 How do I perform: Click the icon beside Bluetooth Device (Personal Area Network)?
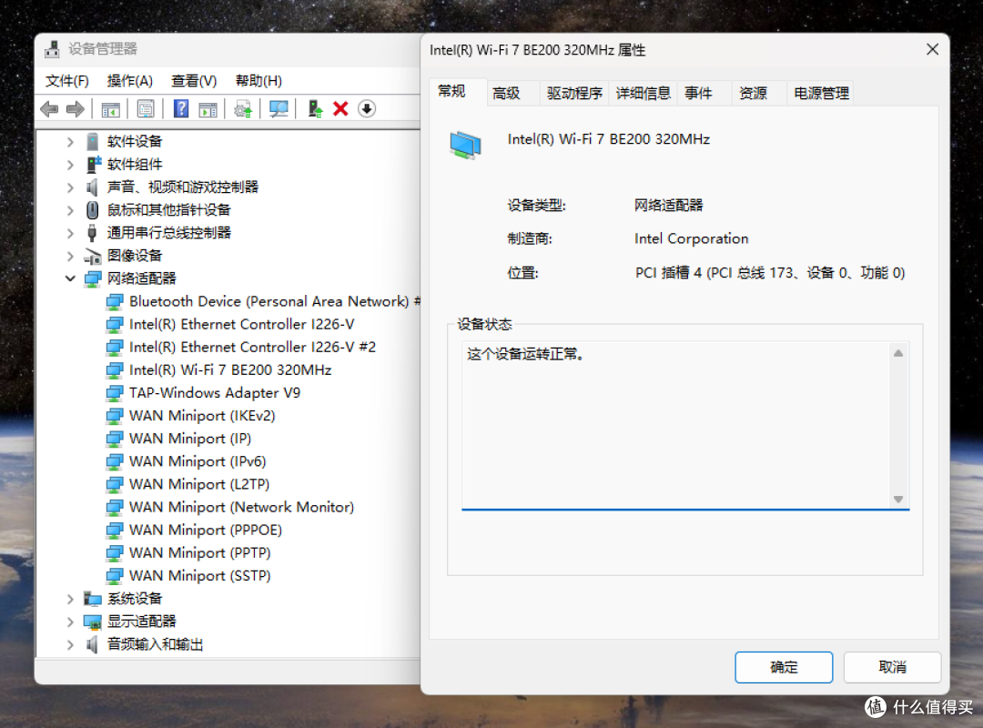click(115, 301)
